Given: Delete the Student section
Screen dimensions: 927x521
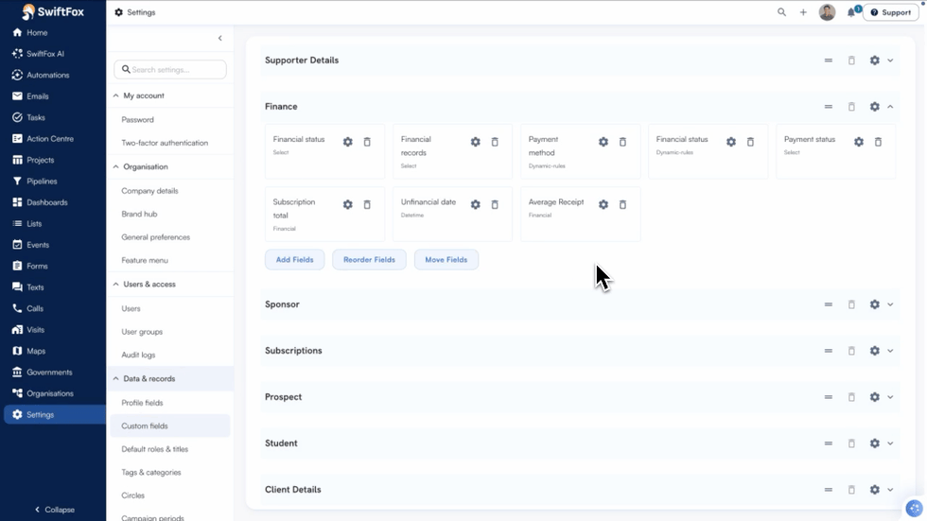Looking at the screenshot, I should coord(851,443).
